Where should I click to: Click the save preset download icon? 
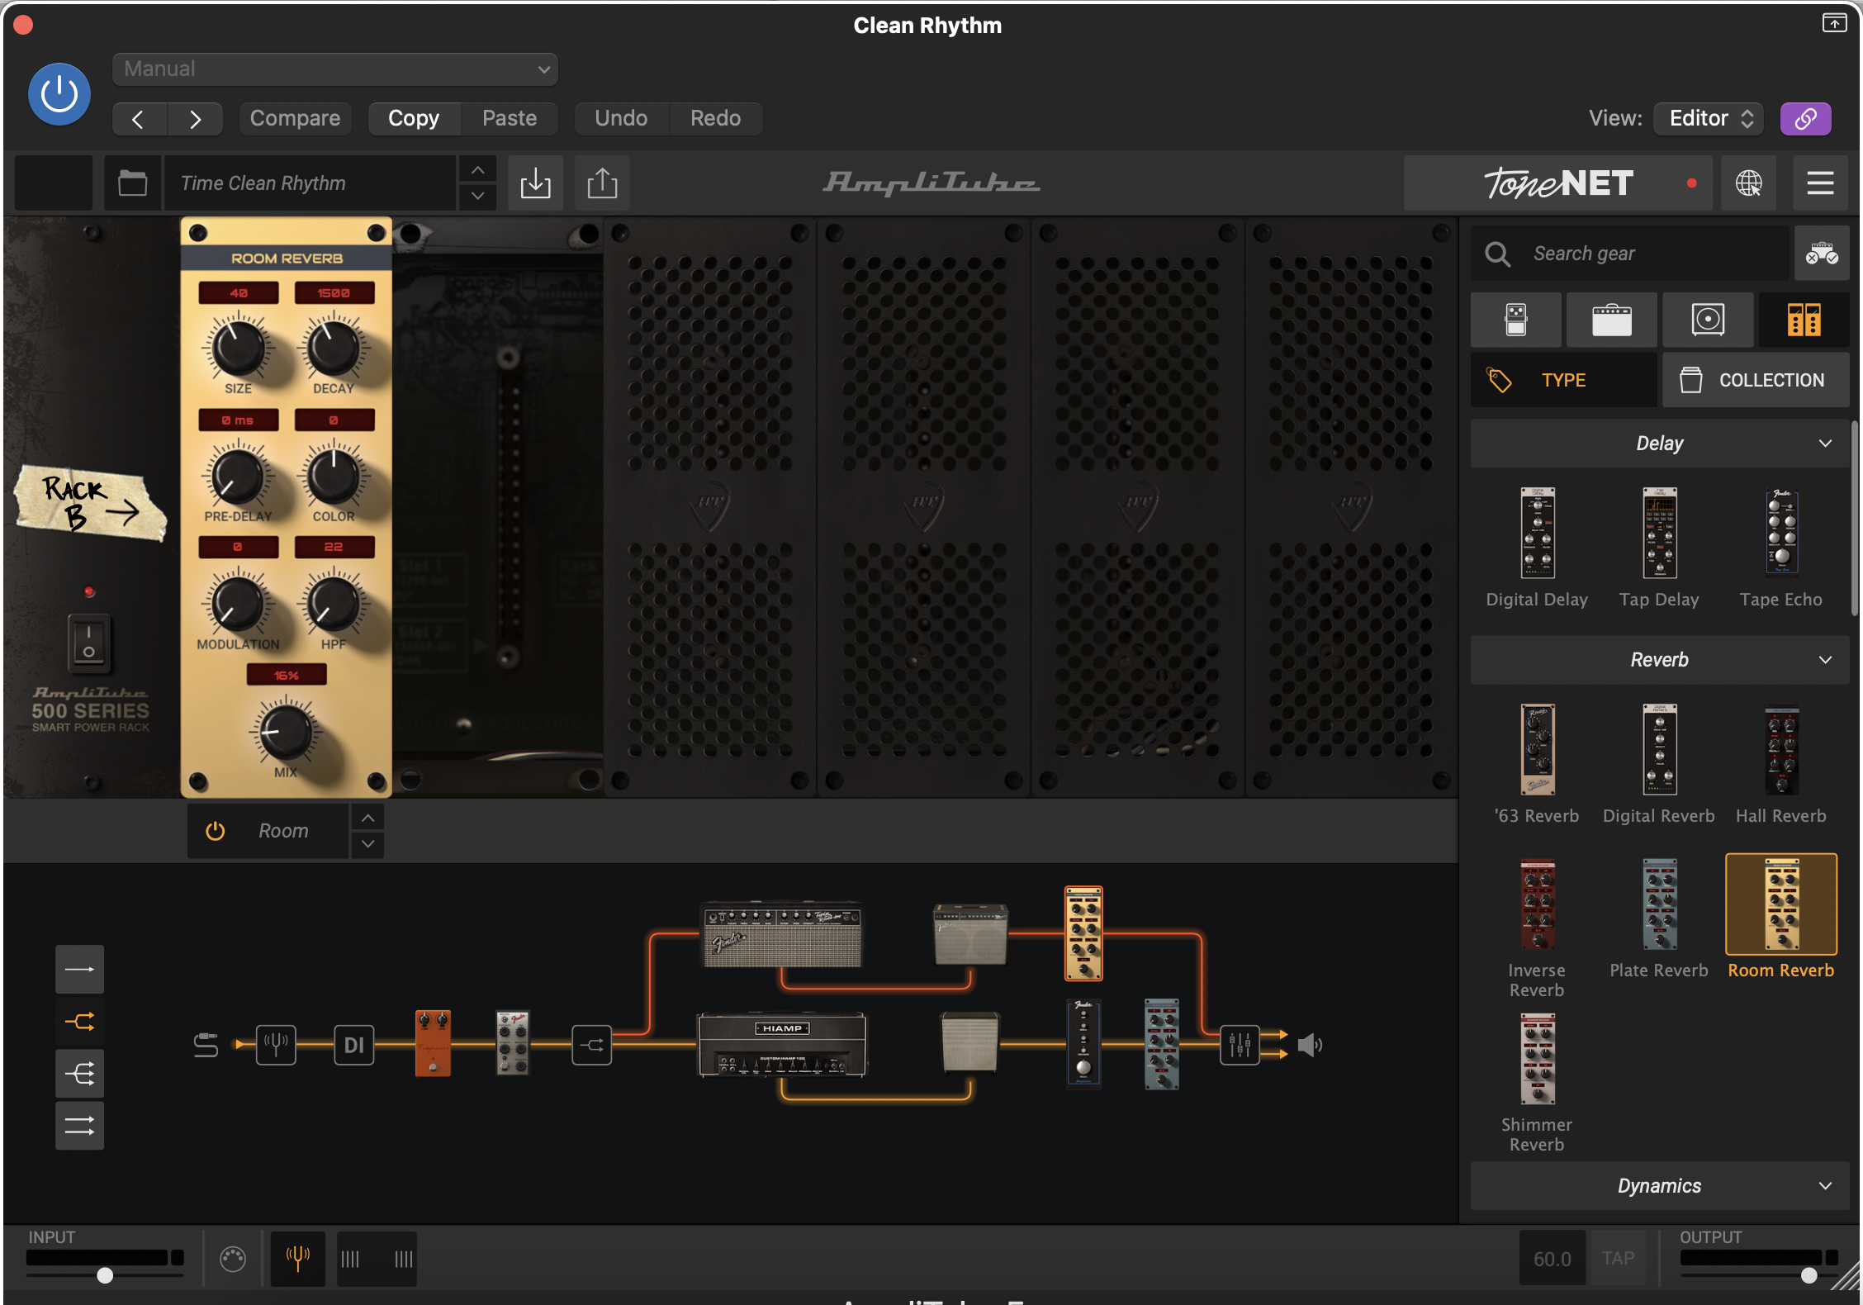click(x=535, y=183)
